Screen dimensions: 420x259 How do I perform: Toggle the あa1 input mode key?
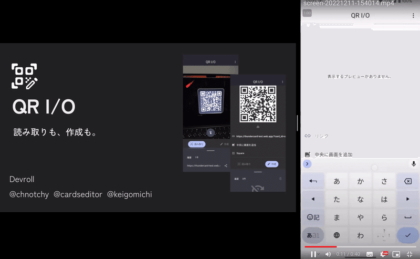pyautogui.click(x=313, y=235)
